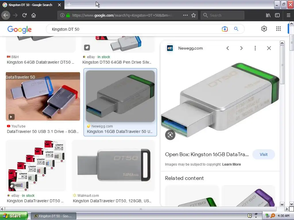Open Kingston DataTraveler DT50, 128GB, US... link
Image resolution: width=294 pixels, height=220 pixels.
tap(112, 201)
